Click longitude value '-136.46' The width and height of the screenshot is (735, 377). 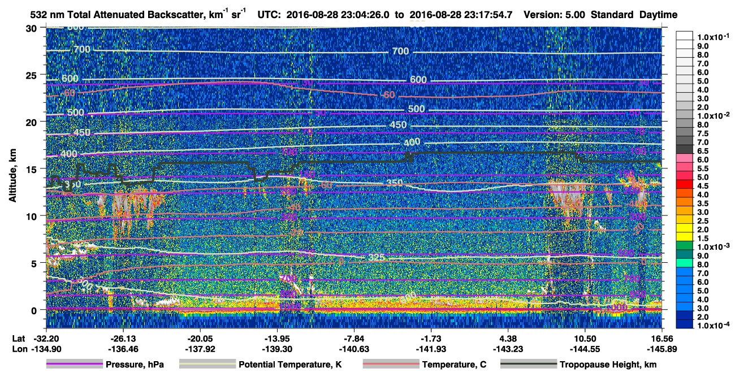tap(123, 349)
